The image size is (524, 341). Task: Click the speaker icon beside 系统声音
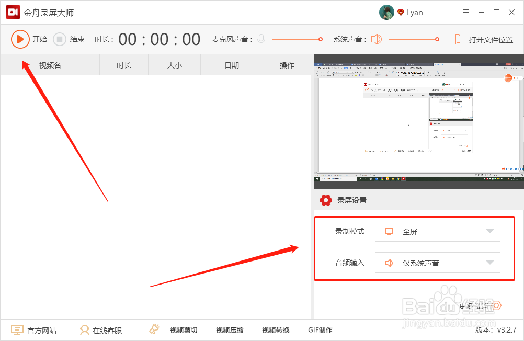(376, 39)
